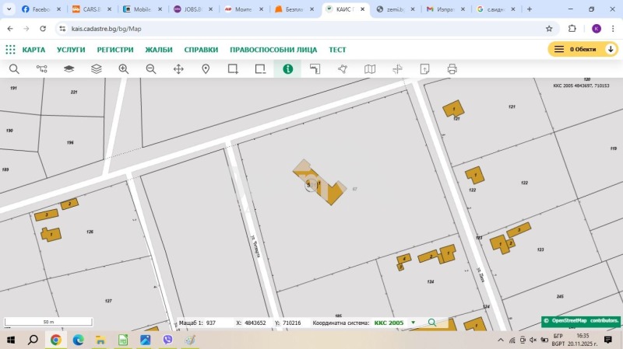Screen dimensions: 623x349
Task: Select the location marker tool
Action: (206, 69)
